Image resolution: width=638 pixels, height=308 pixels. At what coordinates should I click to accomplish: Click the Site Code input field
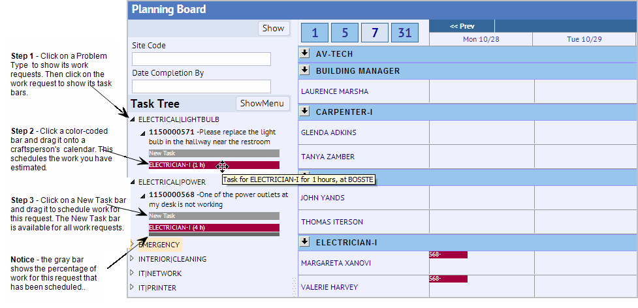[x=201, y=59]
